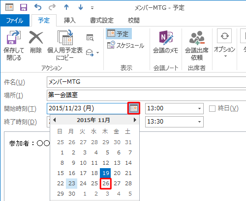
Task: Choose date 28 of November
Action: (x=128, y=183)
